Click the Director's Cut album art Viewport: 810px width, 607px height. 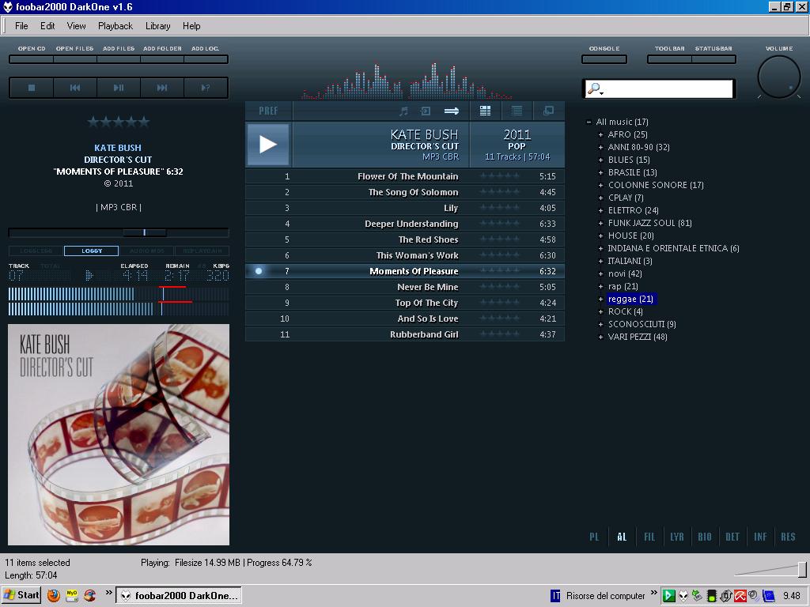119,435
